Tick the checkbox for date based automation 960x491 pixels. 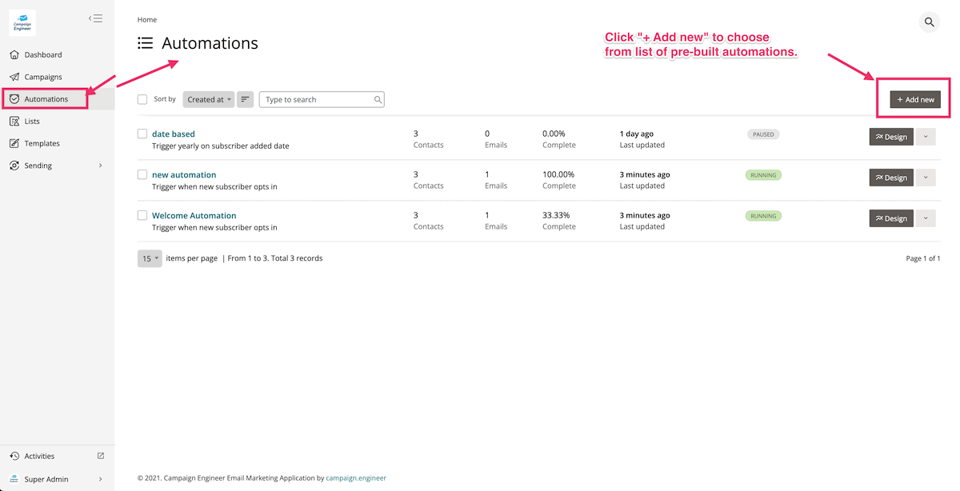(142, 134)
